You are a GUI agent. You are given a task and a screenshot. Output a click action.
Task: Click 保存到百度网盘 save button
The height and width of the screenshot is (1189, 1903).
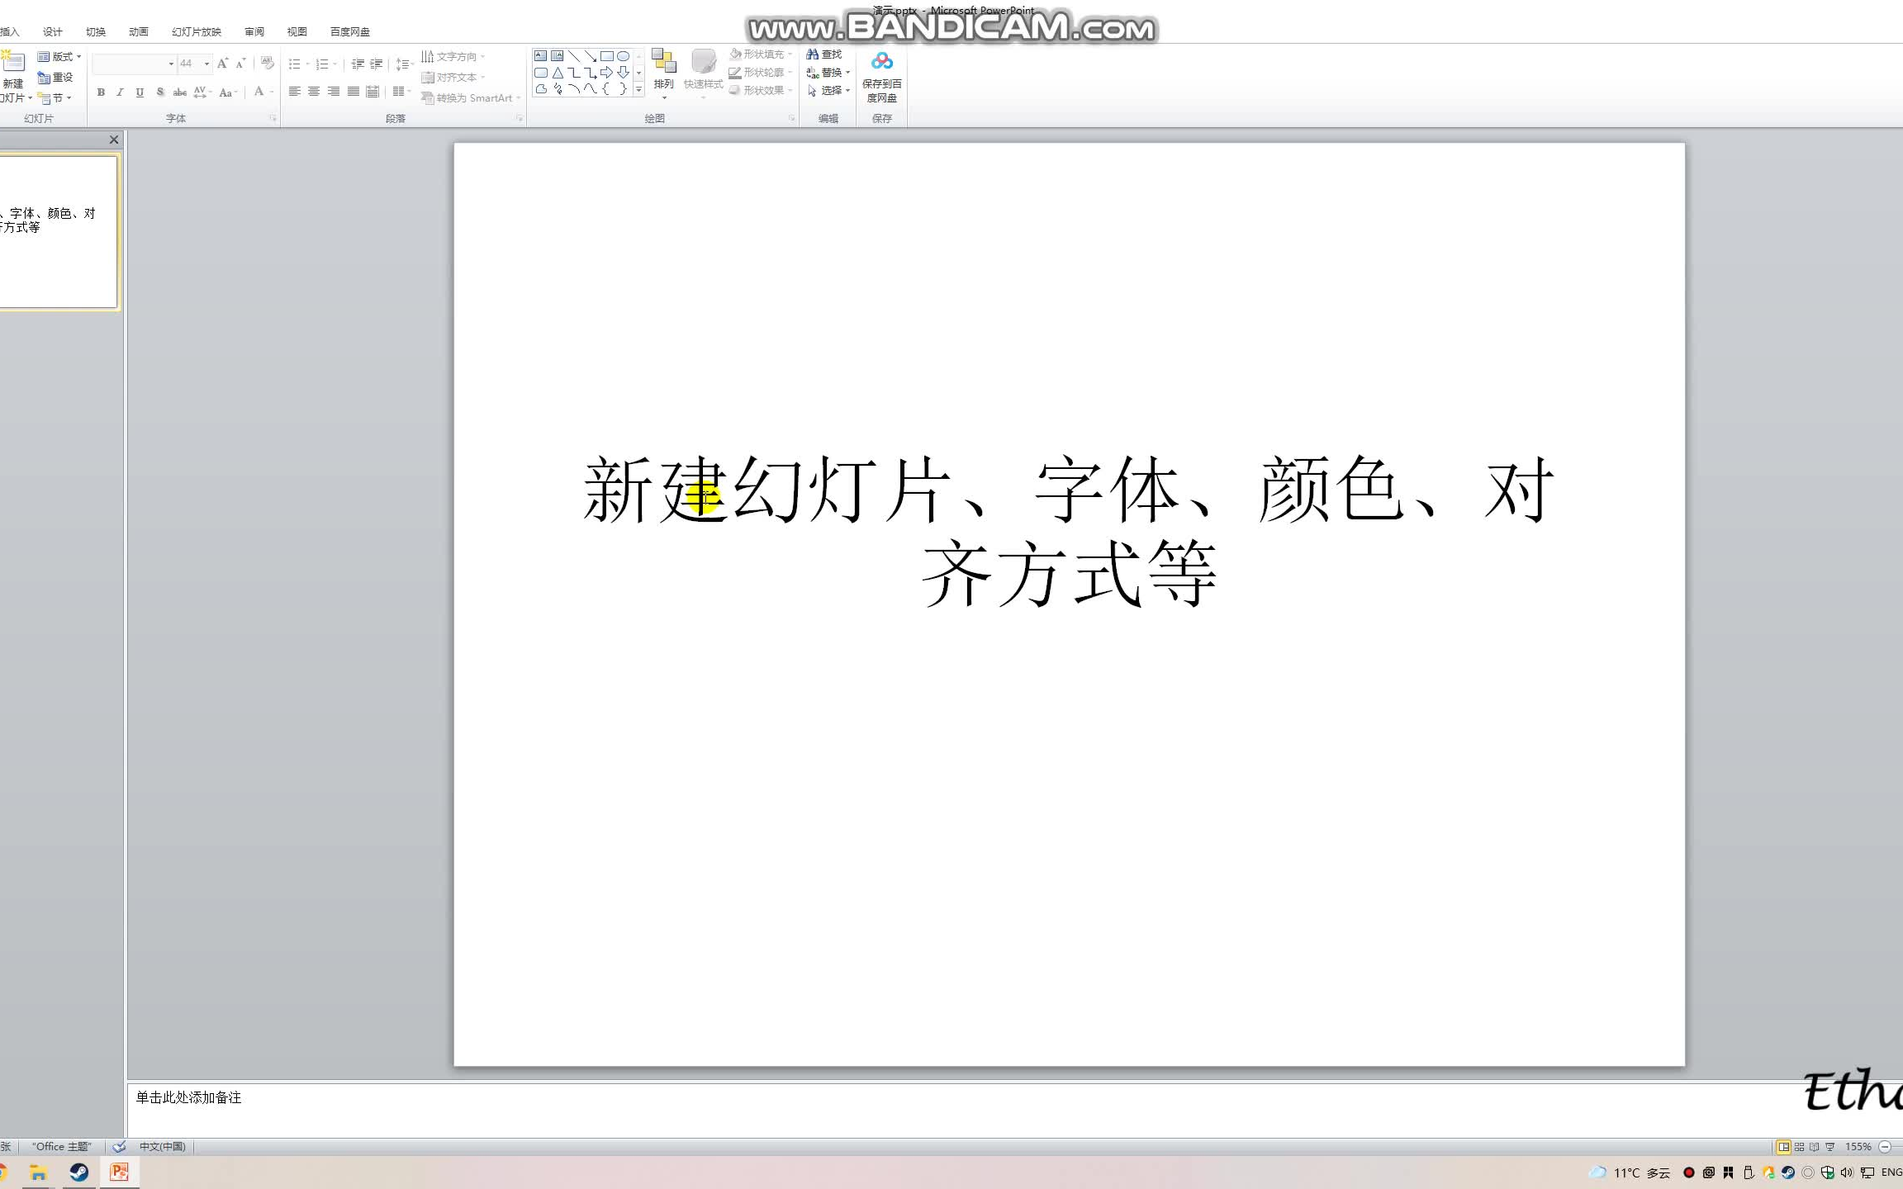pyautogui.click(x=882, y=77)
